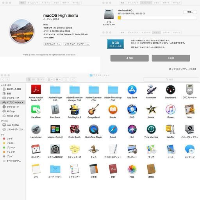The image size is (200, 200).
Task: Select the iDVD application icon
Action: tap(132, 109)
